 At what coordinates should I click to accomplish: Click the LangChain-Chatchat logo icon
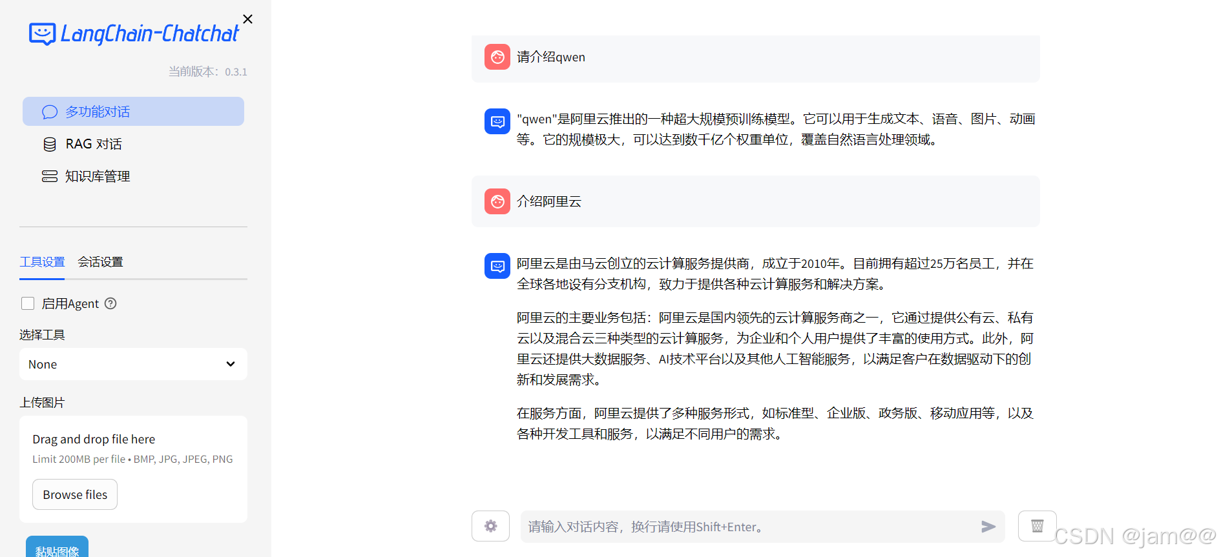pos(41,33)
